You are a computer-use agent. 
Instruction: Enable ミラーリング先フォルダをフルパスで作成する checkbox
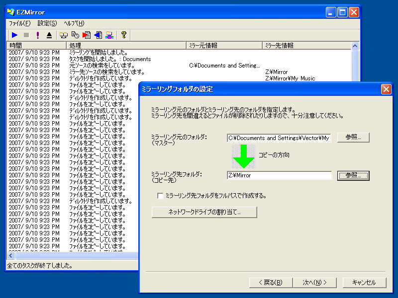(x=160, y=196)
